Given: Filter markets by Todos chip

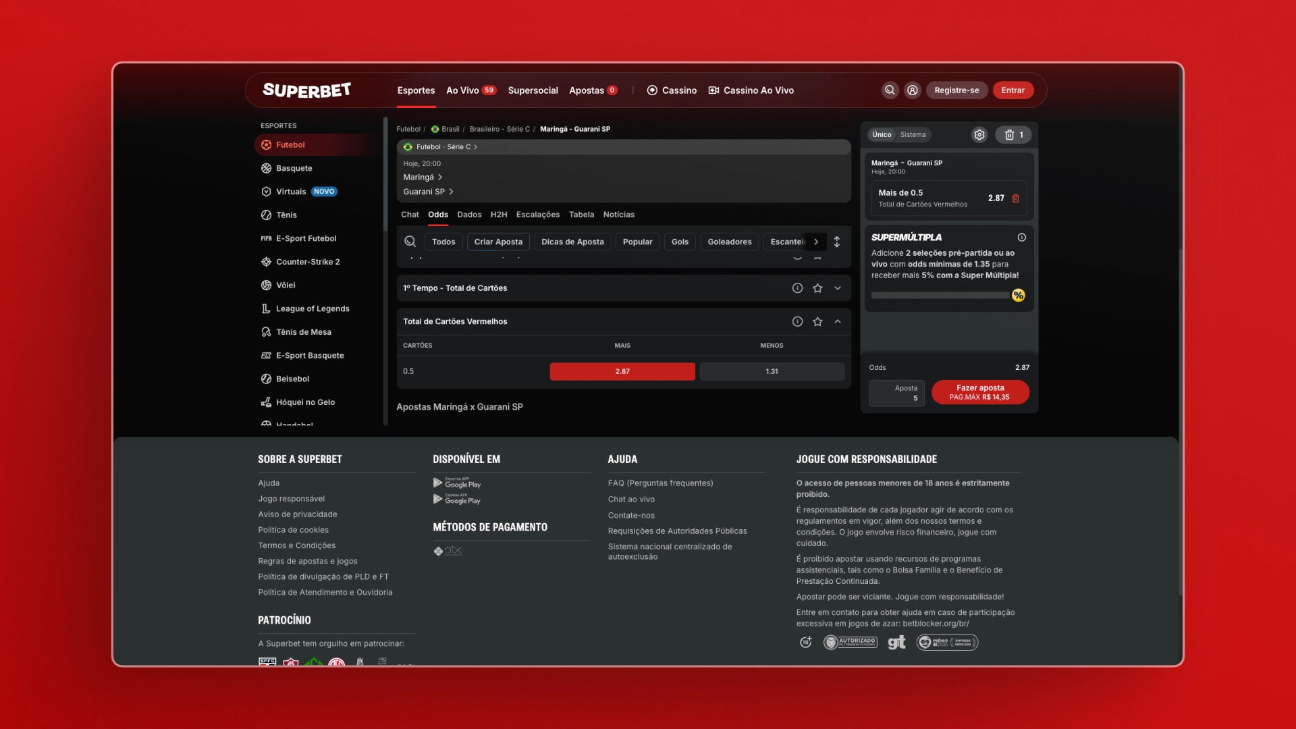Looking at the screenshot, I should 443,242.
